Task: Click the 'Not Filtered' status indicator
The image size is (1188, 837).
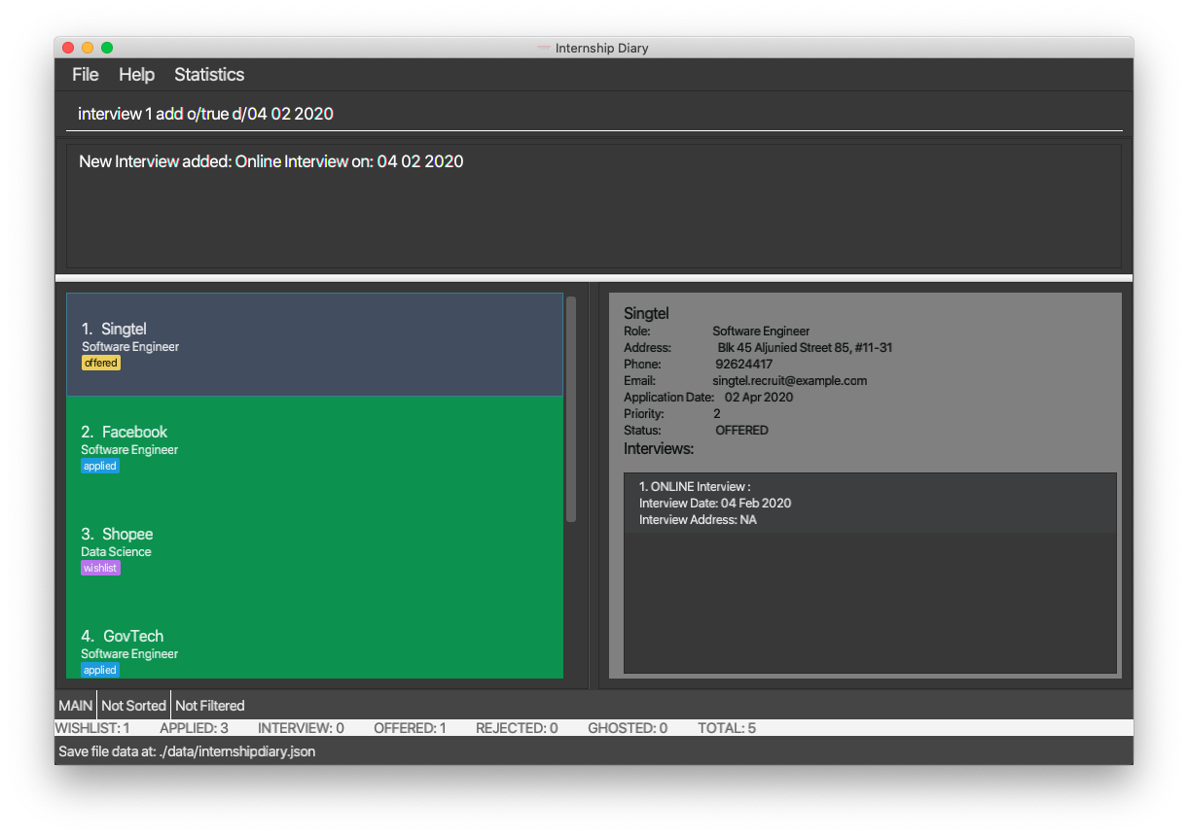Action: (x=210, y=706)
